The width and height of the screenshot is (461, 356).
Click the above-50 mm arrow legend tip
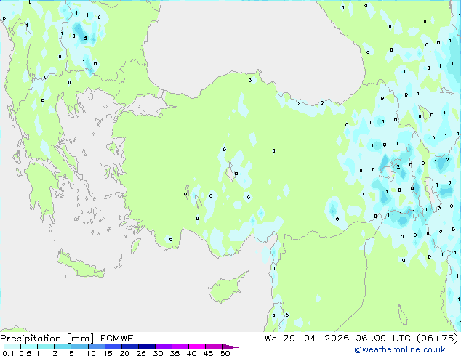(x=230, y=347)
